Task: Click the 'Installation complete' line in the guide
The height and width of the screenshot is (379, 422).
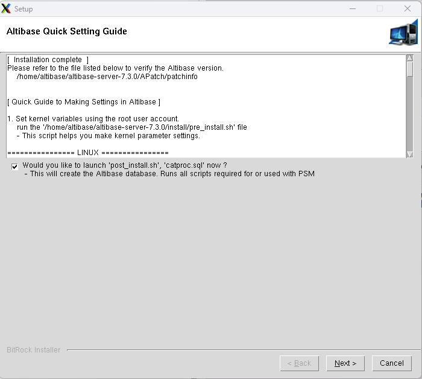Action: click(x=48, y=60)
